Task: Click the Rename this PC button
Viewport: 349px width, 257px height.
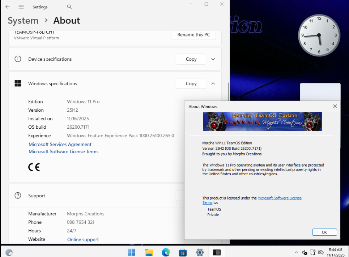Action: click(x=193, y=35)
